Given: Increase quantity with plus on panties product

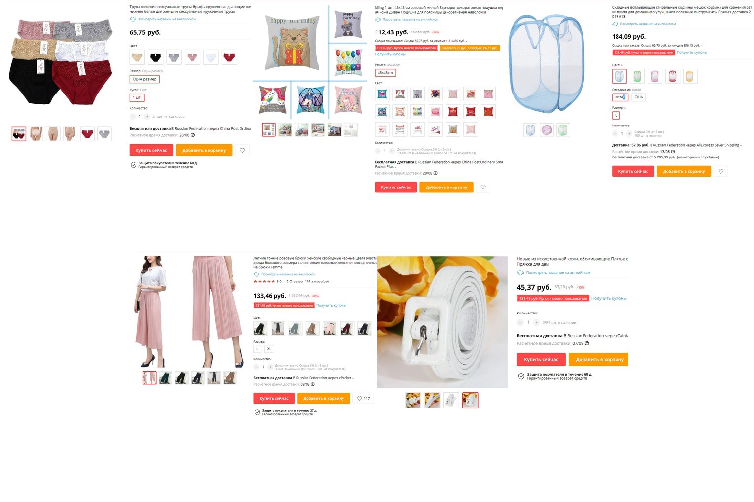Looking at the screenshot, I should (147, 117).
